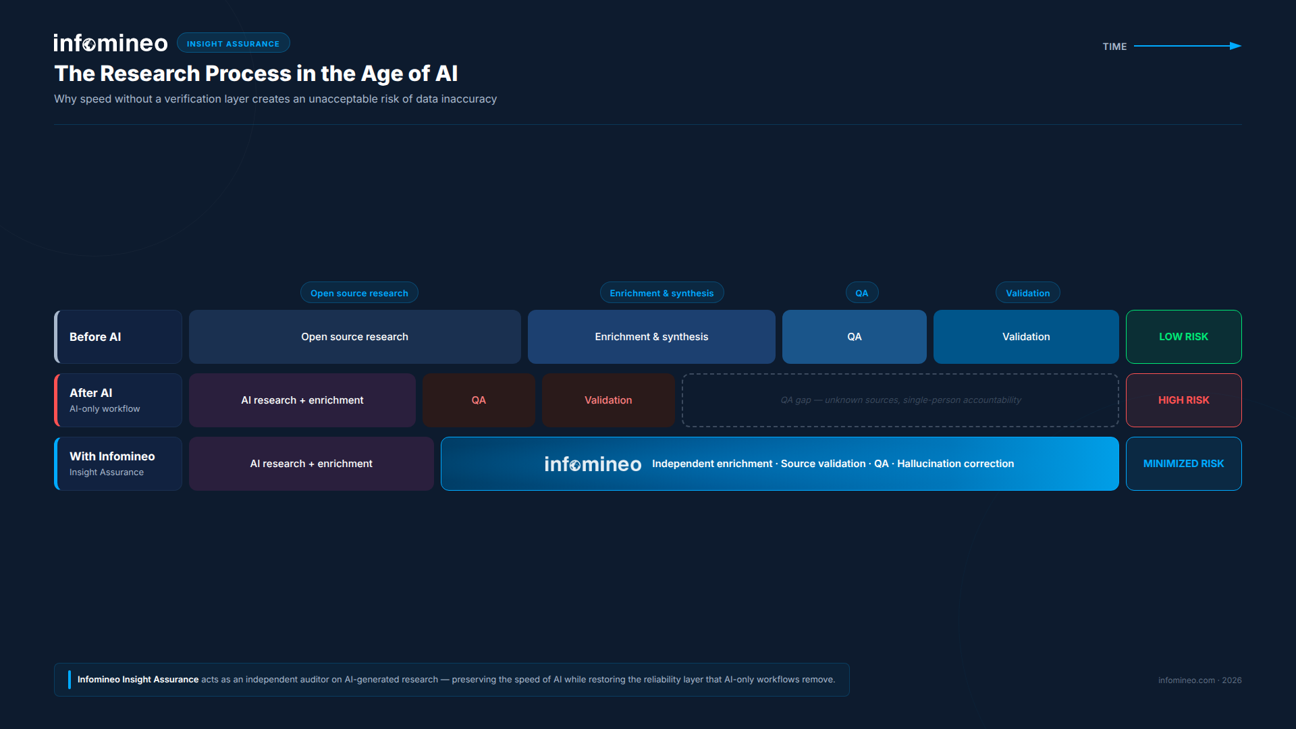Image resolution: width=1296 pixels, height=729 pixels.
Task: Select the 'With Infomineo' row label
Action: pyautogui.click(x=118, y=464)
